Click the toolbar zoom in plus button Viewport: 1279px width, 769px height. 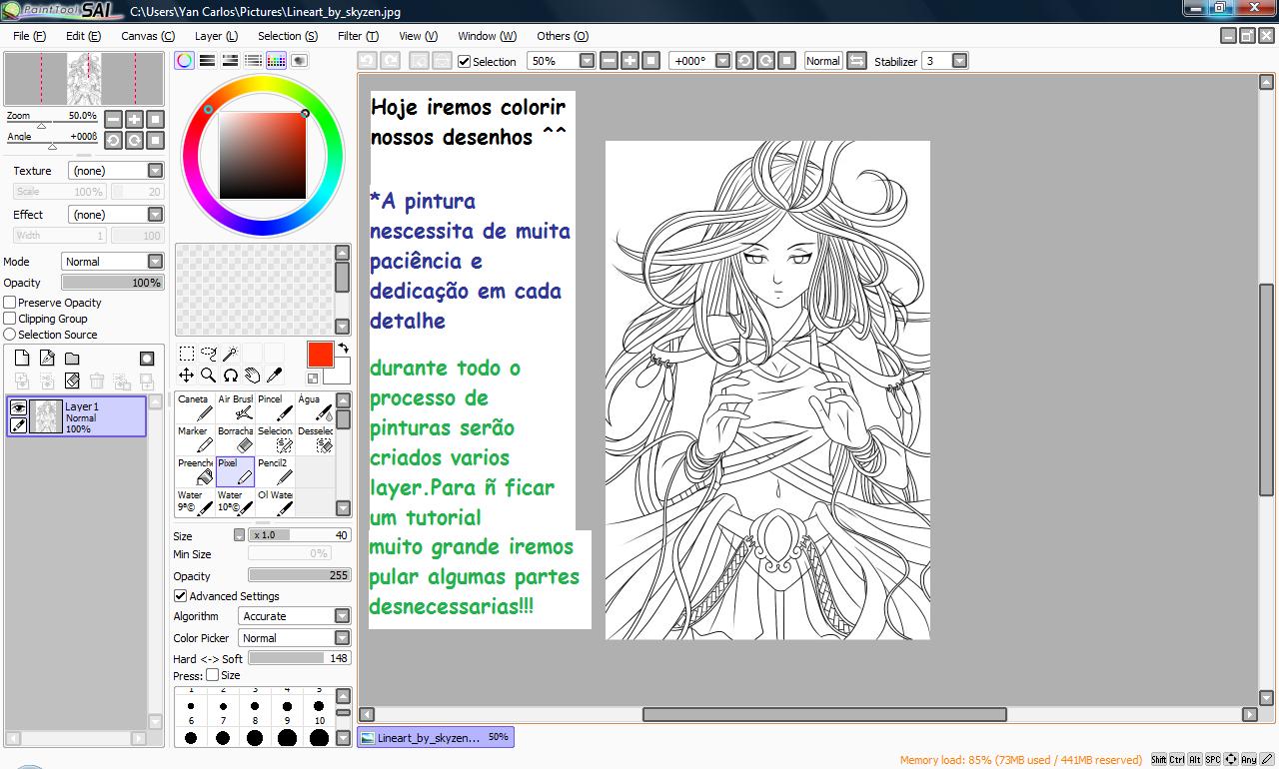pos(630,61)
